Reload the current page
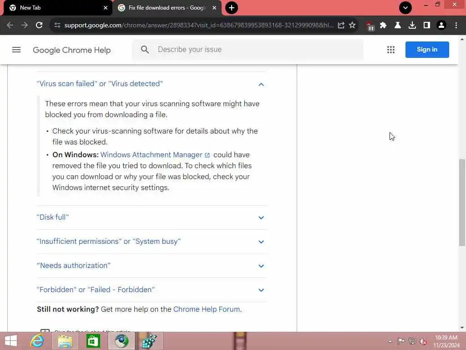Screen dimensions: 466x350 coord(39,26)
